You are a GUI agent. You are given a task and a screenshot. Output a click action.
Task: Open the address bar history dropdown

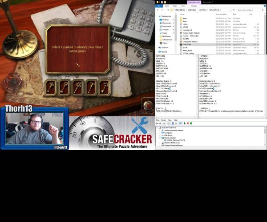[231, 10]
